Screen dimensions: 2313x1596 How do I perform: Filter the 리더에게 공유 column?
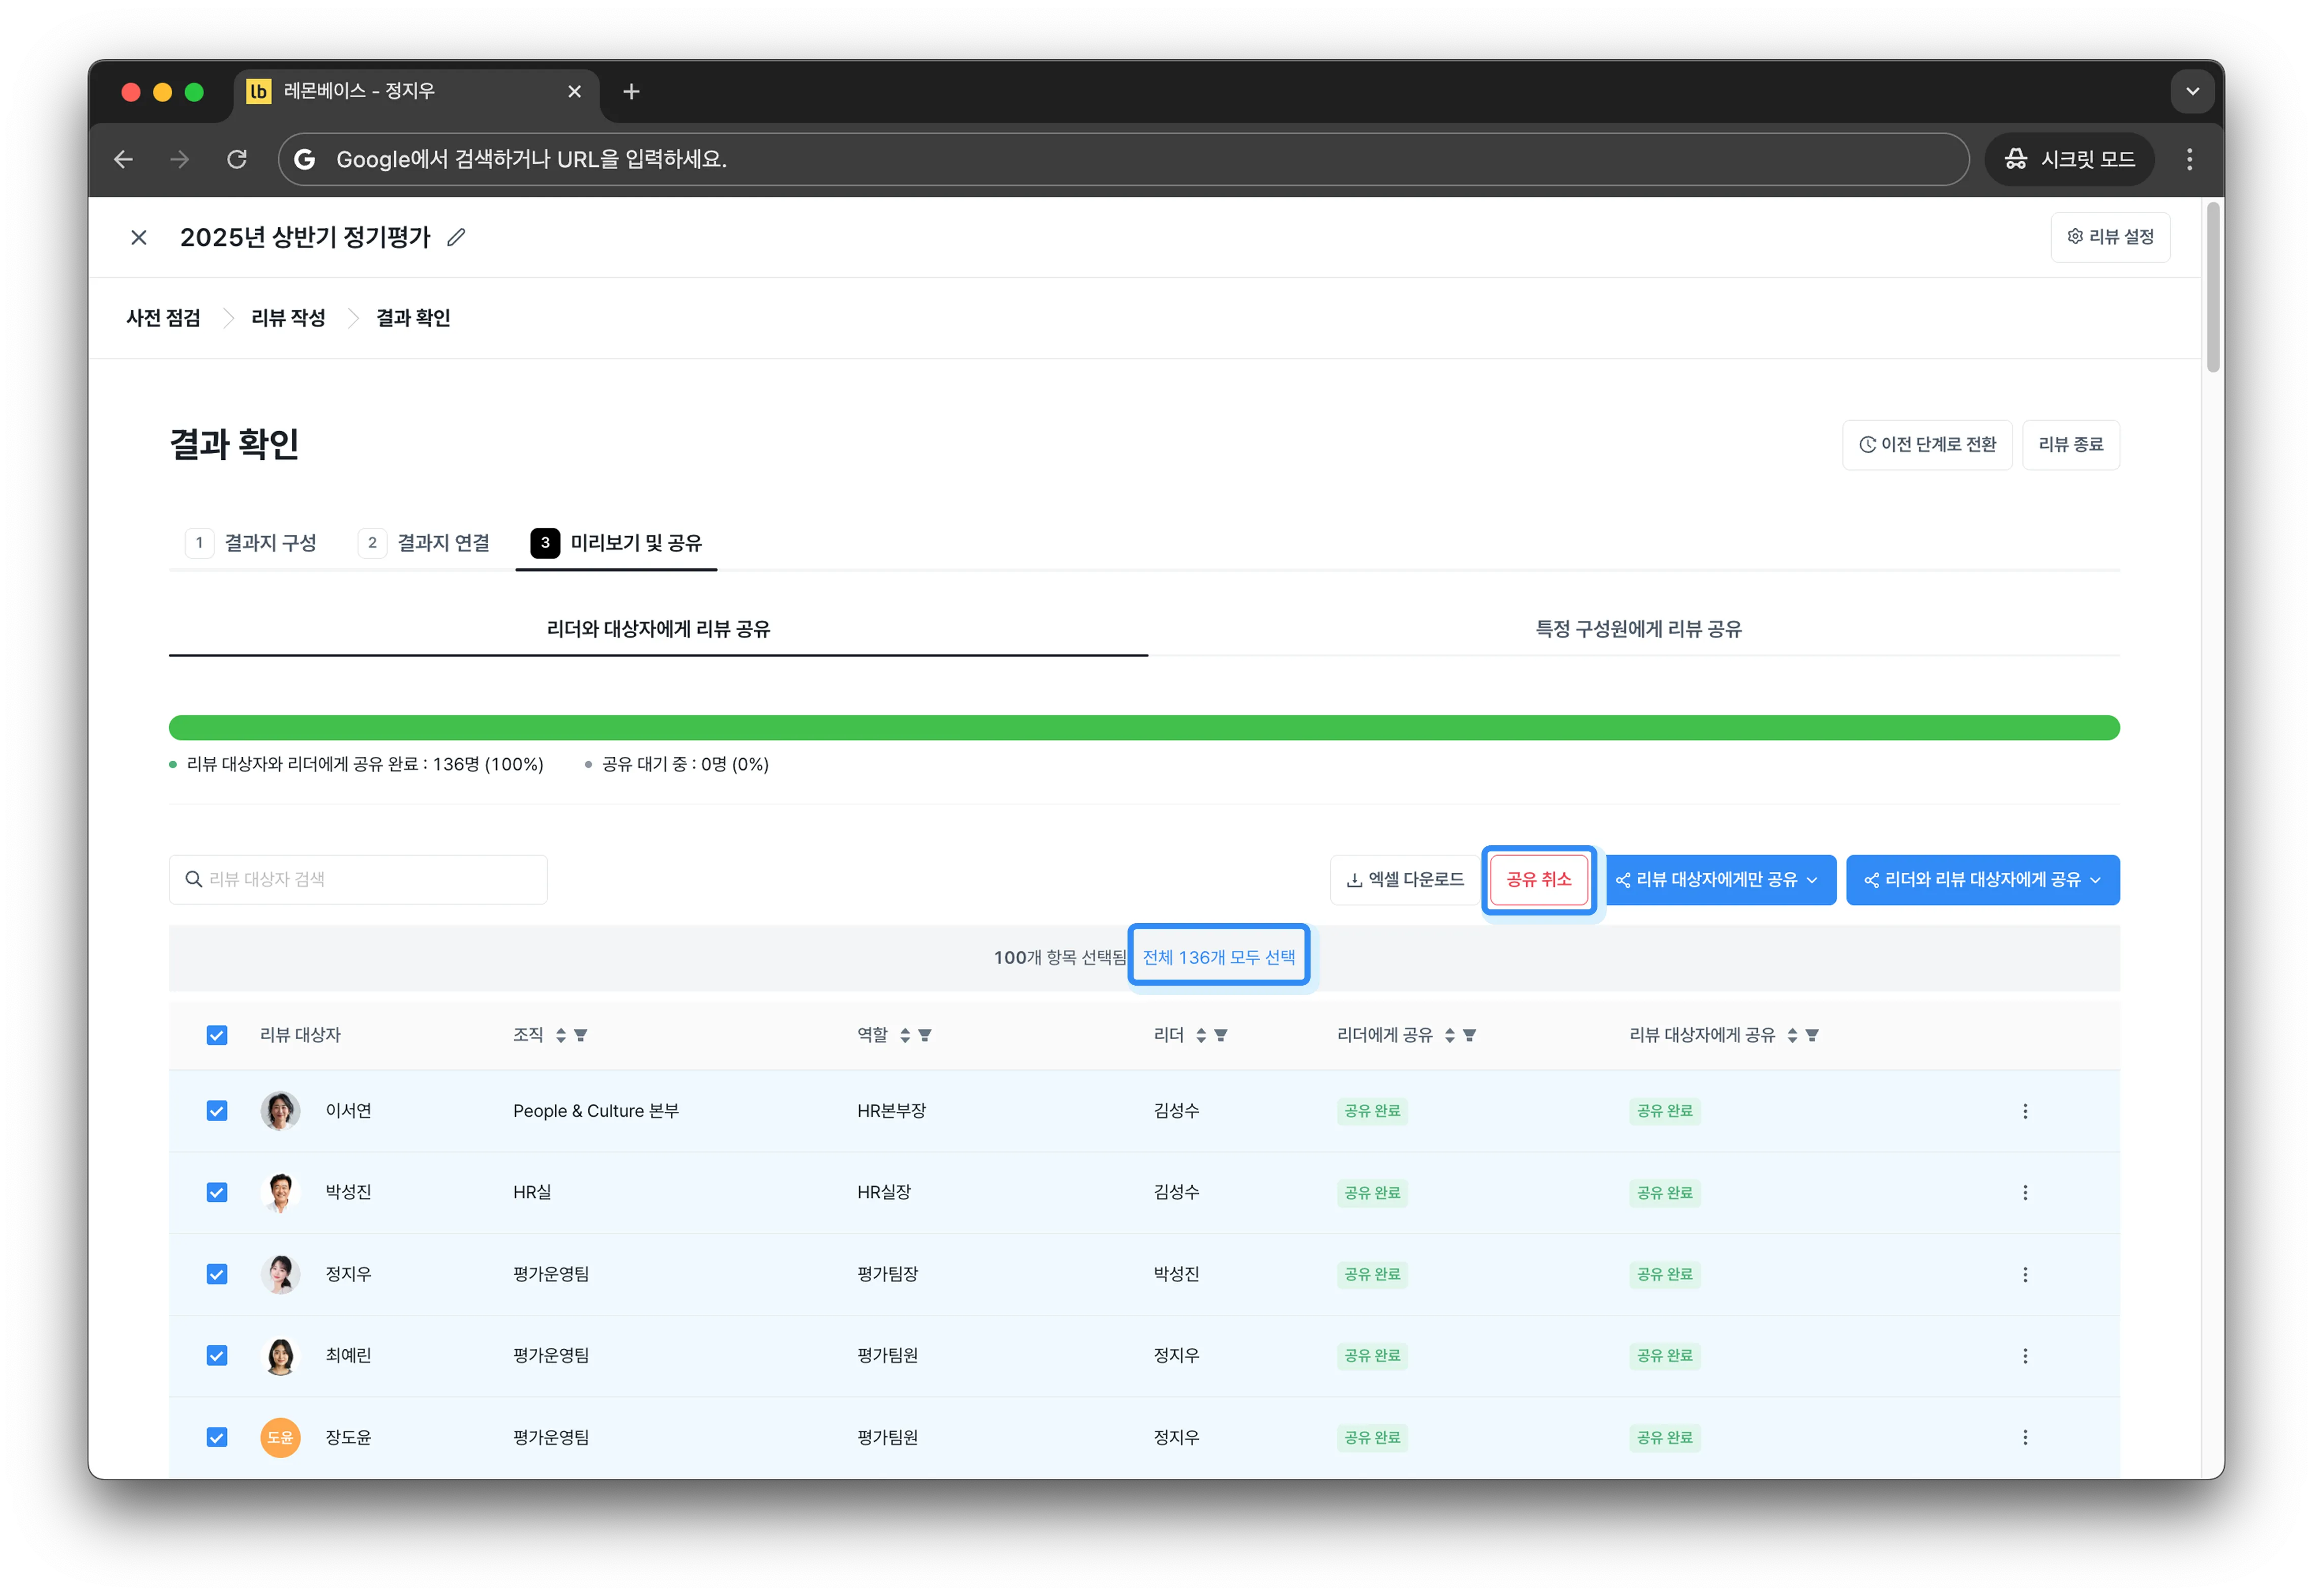click(x=1469, y=1035)
